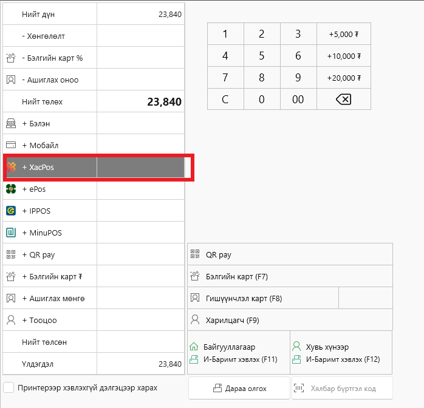Screen dimensions: 424x408
Task: Click QR code icon in left list
Action: coord(10,254)
